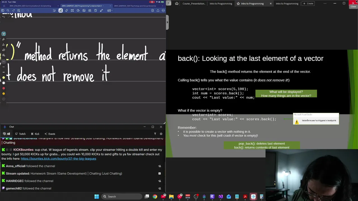Click Anna_officiall username in chat
Image resolution: width=358 pixels, height=201 pixels.
[16, 166]
